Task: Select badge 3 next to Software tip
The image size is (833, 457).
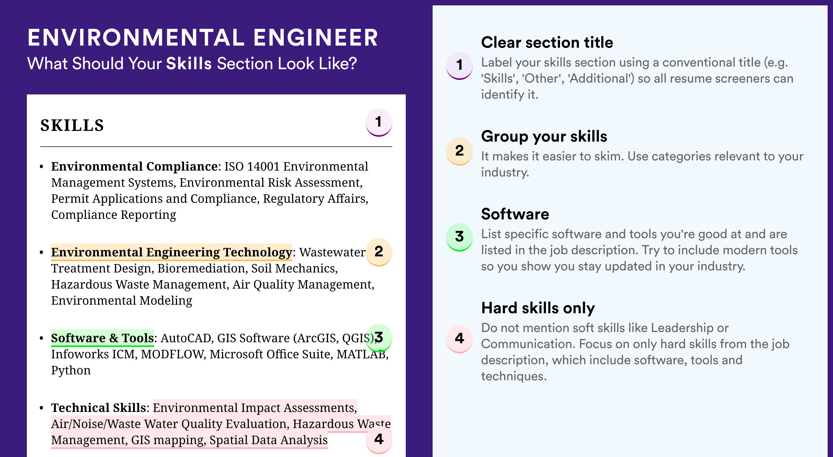Action: pyautogui.click(x=459, y=237)
